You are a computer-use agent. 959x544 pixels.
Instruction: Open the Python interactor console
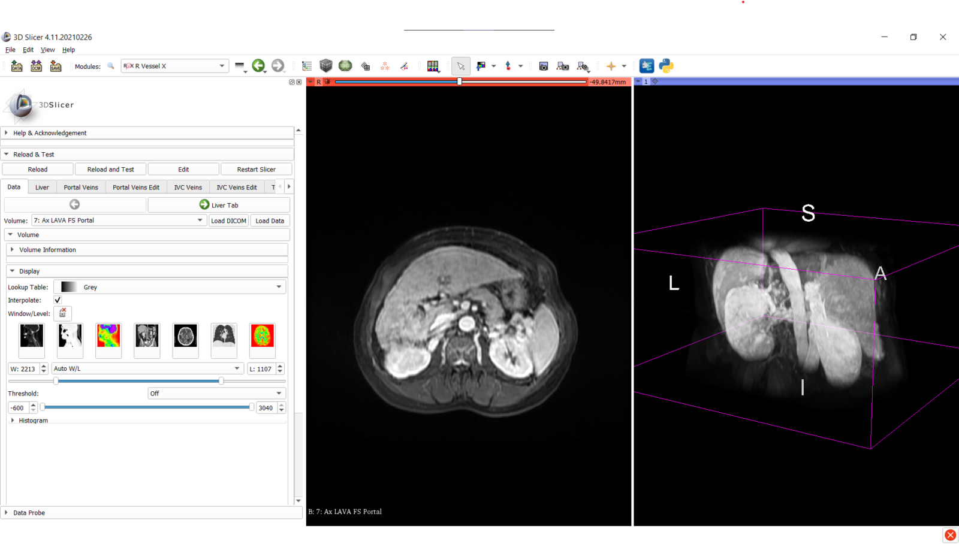point(666,66)
